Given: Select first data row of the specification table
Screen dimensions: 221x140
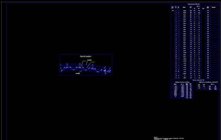Looking at the screenshot, I should click(195, 11).
